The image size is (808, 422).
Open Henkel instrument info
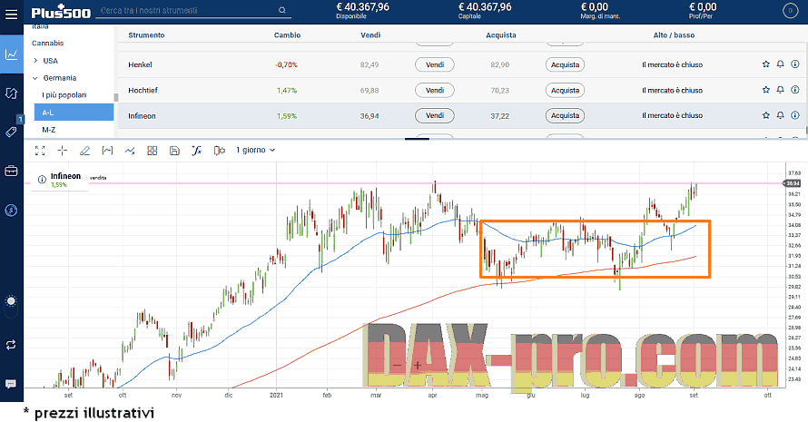coord(795,64)
